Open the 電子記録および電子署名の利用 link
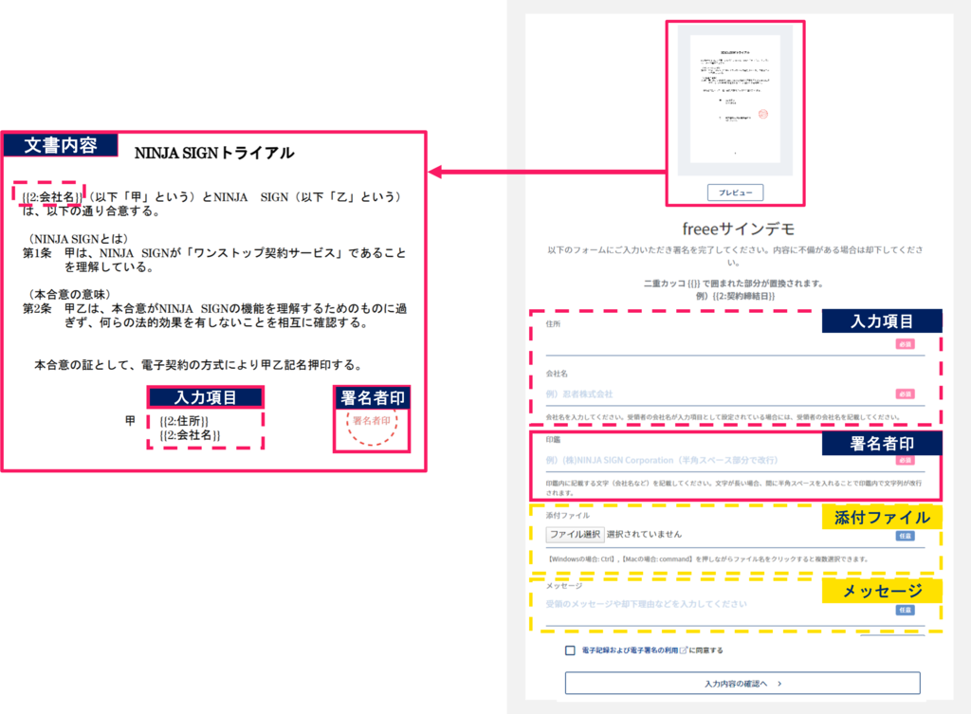971x714 pixels. coord(630,650)
